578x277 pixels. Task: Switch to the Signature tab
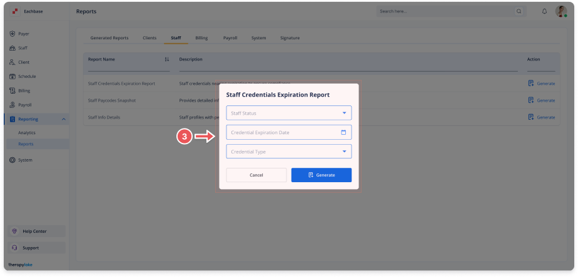point(290,38)
